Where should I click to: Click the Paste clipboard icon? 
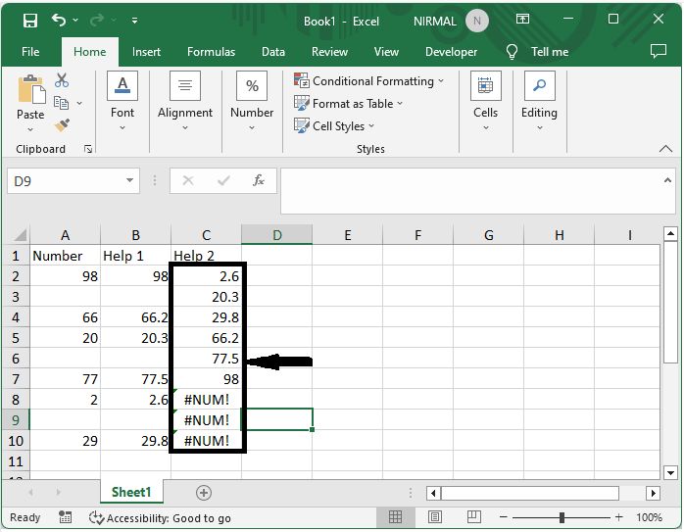pyautogui.click(x=30, y=90)
